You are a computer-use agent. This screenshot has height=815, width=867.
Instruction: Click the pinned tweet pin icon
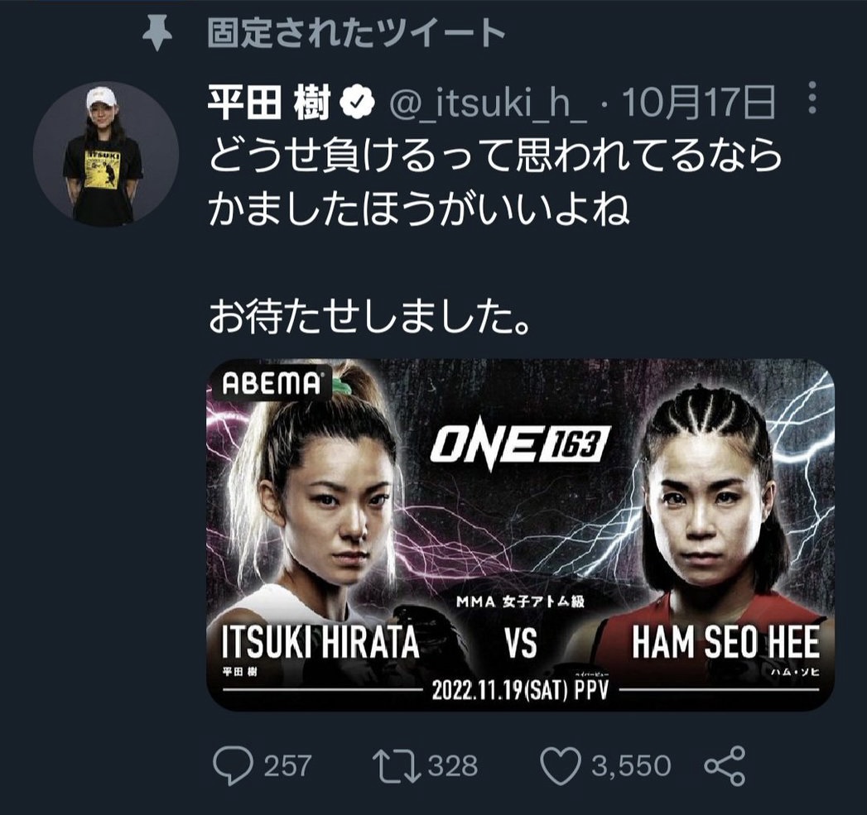157,34
